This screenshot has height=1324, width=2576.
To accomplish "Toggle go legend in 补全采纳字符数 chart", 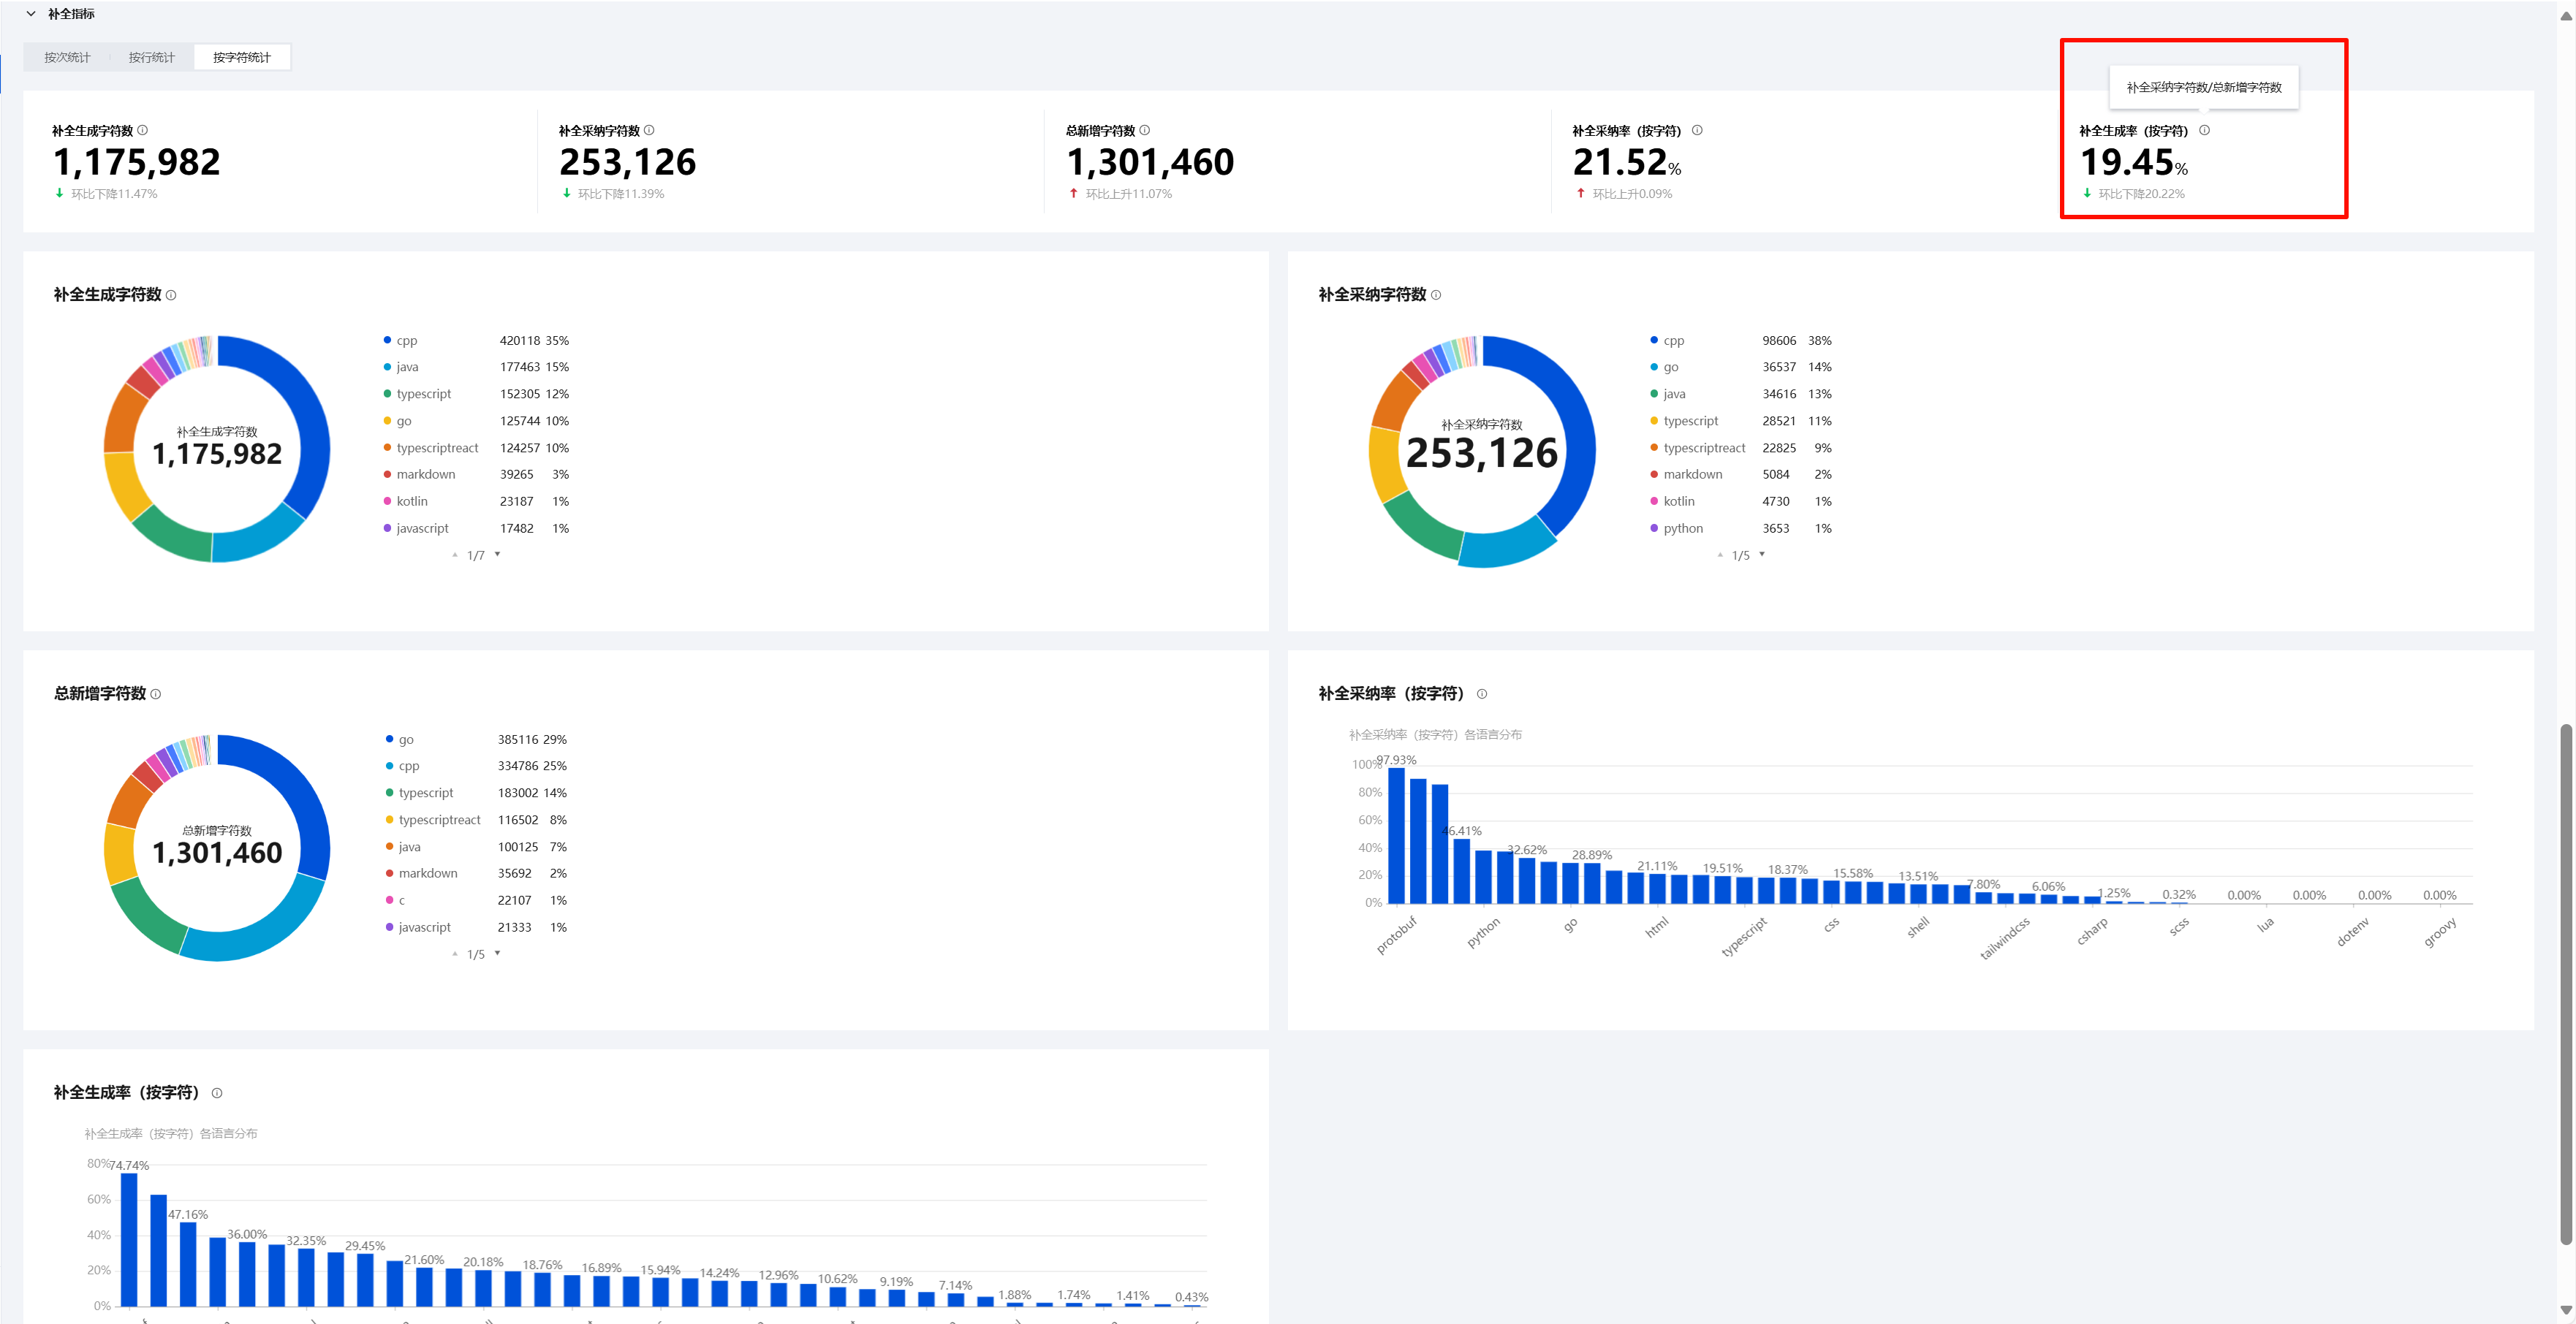I will pos(1670,368).
